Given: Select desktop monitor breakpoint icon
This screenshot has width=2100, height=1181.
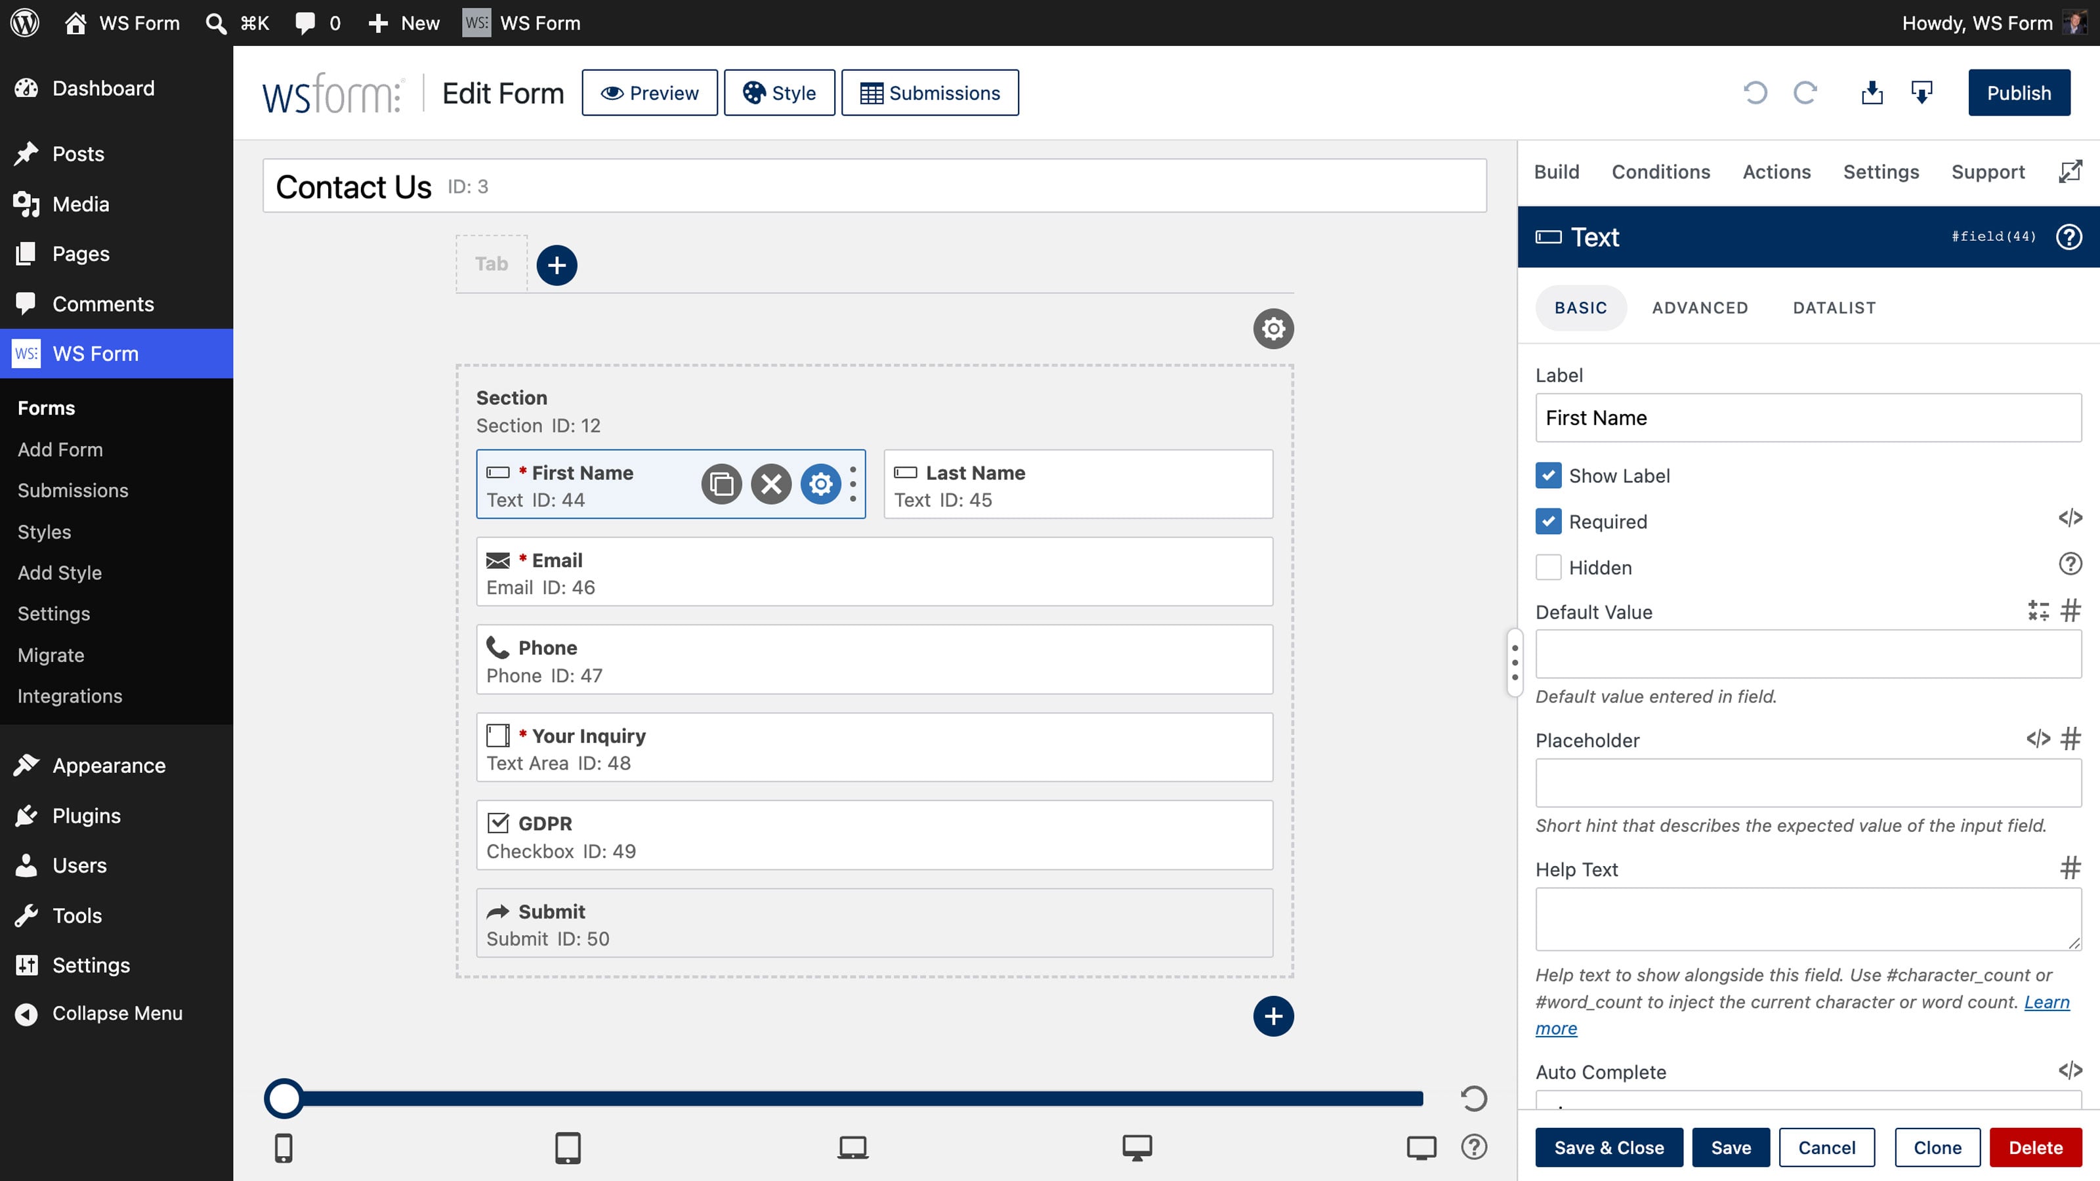Looking at the screenshot, I should (x=1137, y=1148).
